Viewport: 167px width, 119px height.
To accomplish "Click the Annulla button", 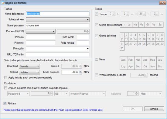I will click(154, 109).
